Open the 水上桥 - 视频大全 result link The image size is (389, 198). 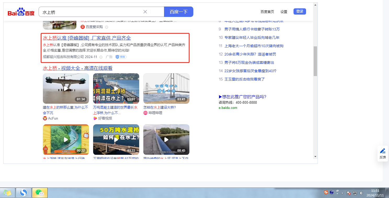point(77,68)
